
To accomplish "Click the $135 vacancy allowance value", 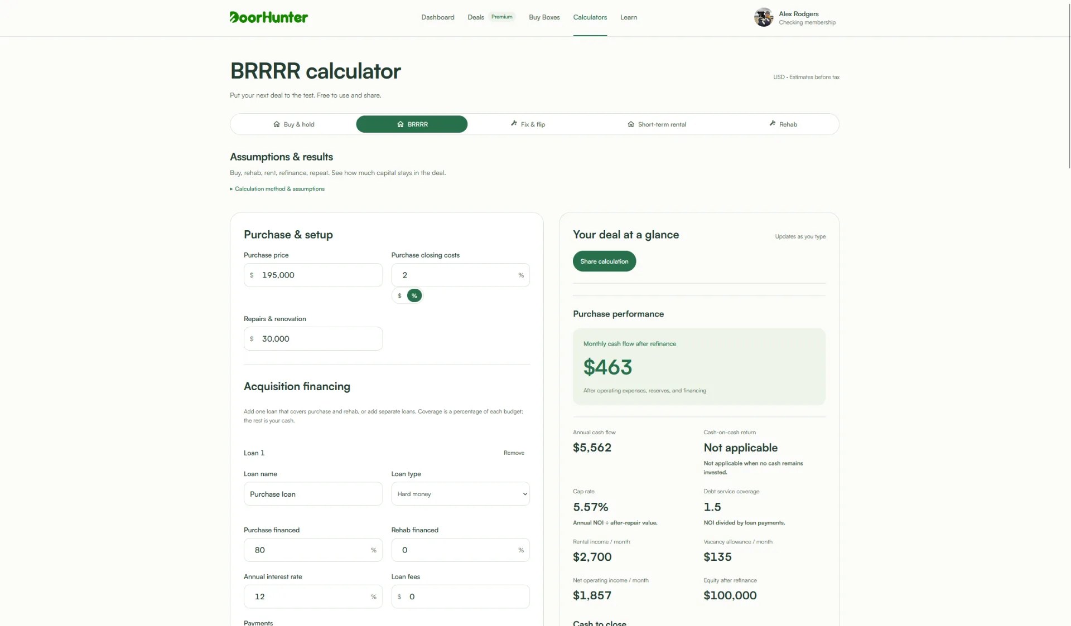I will point(717,557).
